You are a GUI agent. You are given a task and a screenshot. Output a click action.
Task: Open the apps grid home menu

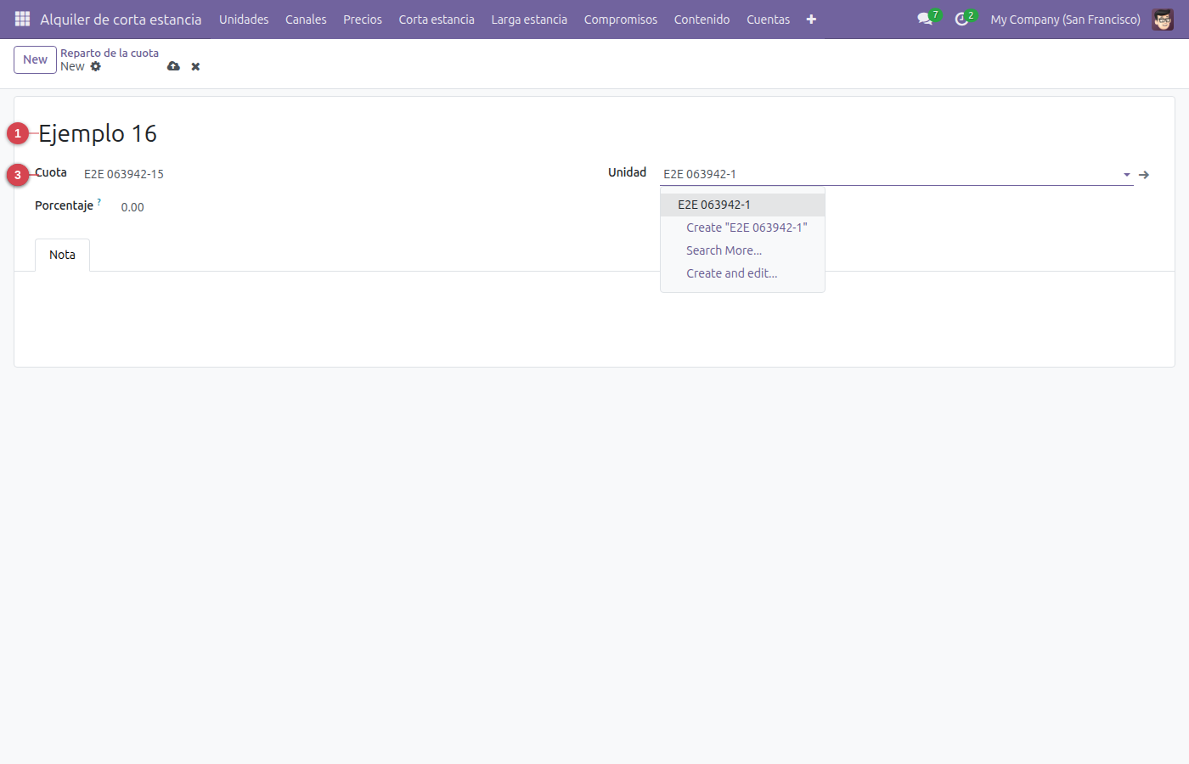(x=22, y=19)
